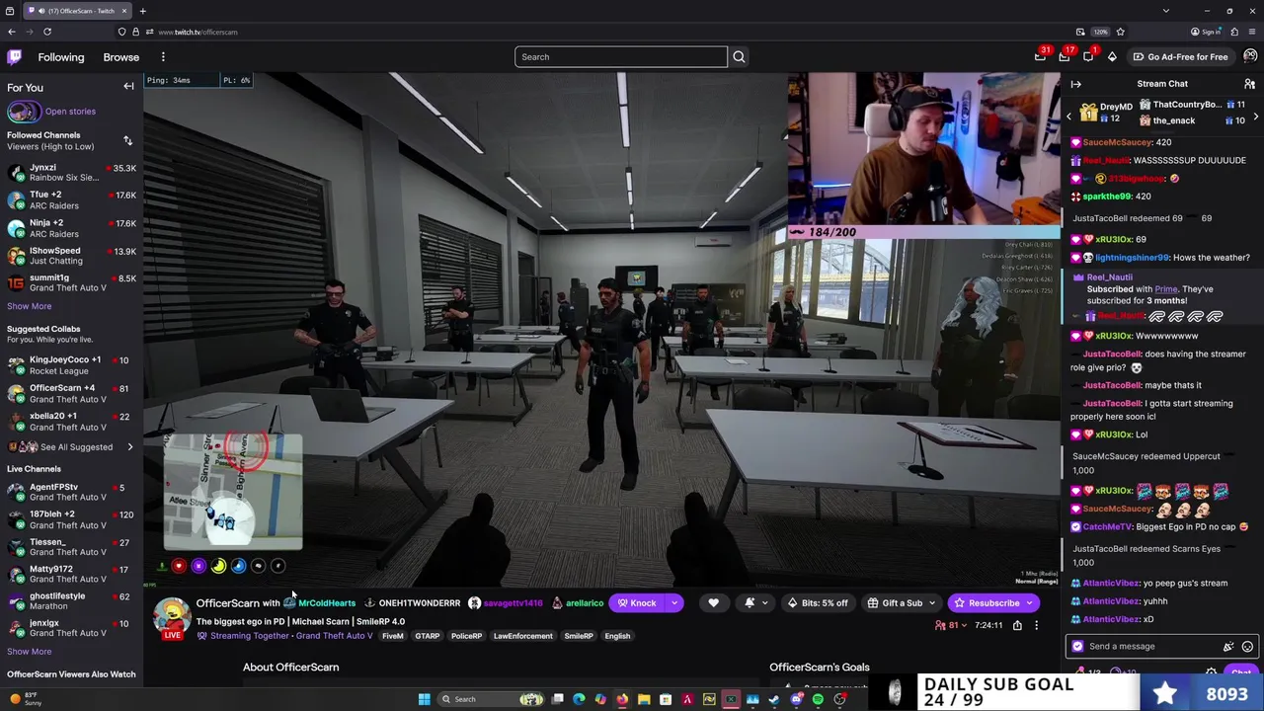This screenshot has width=1264, height=711.
Task: Select the FiveM tag
Action: pos(393,637)
